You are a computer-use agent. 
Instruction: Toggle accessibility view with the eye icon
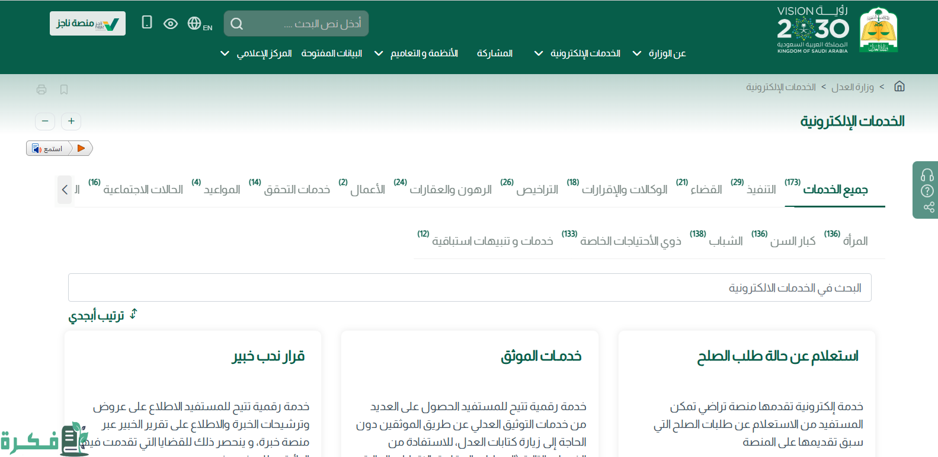[x=171, y=24]
